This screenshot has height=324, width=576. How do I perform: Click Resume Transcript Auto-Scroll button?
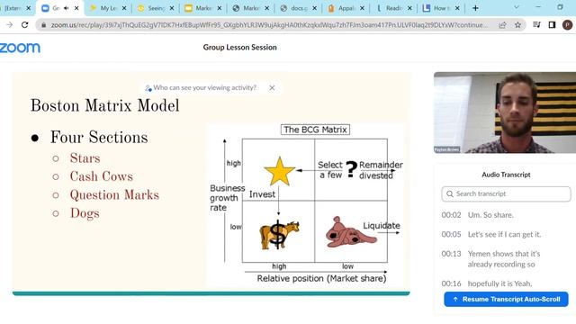[506, 300]
